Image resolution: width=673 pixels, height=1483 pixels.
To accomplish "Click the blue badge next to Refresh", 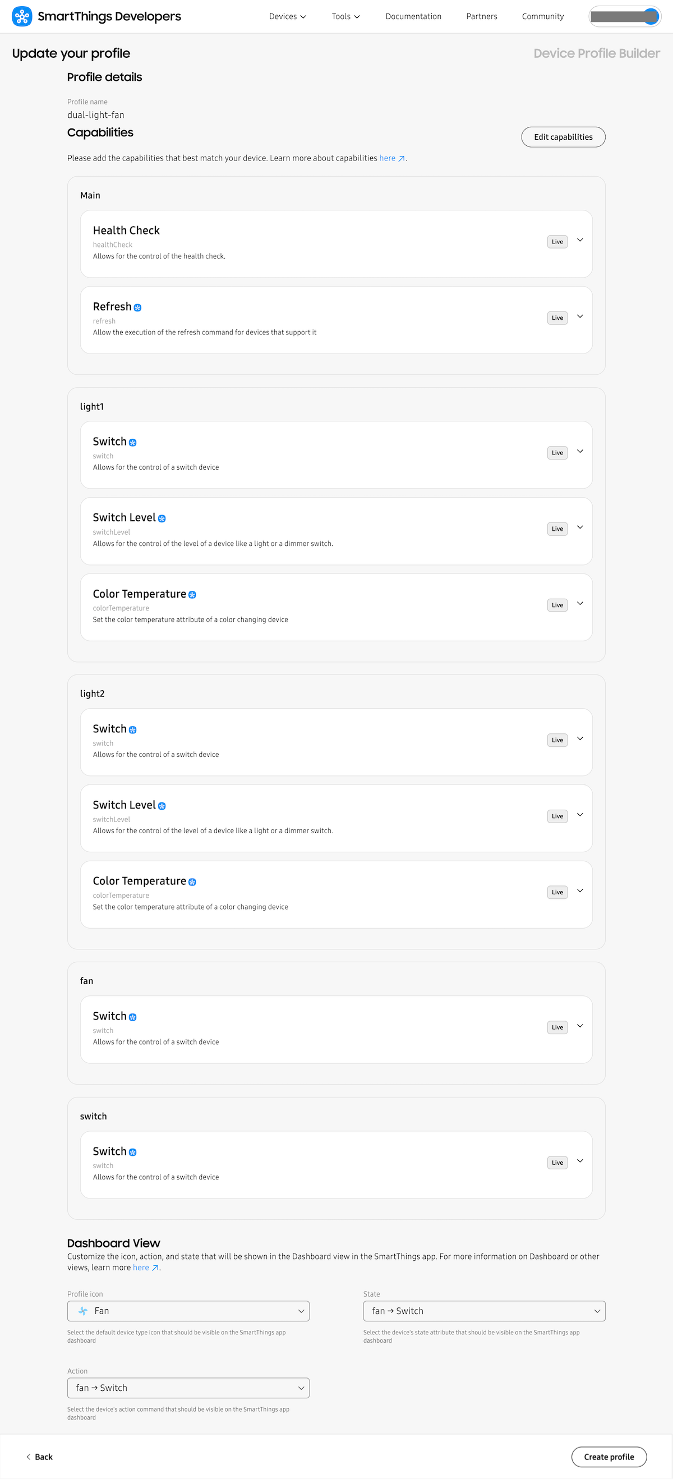I will tap(137, 308).
